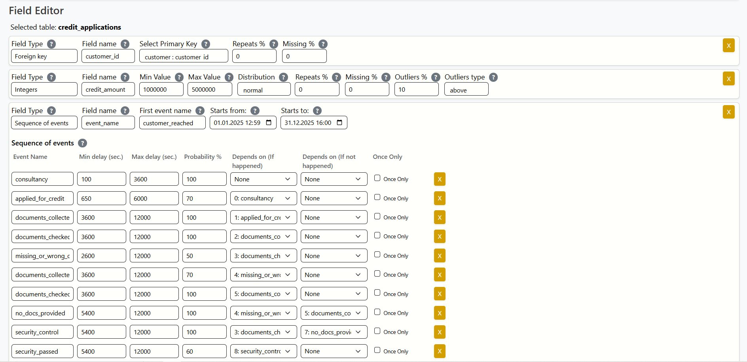Click the help icon next to First event name
This screenshot has height=362, width=747.
click(200, 111)
